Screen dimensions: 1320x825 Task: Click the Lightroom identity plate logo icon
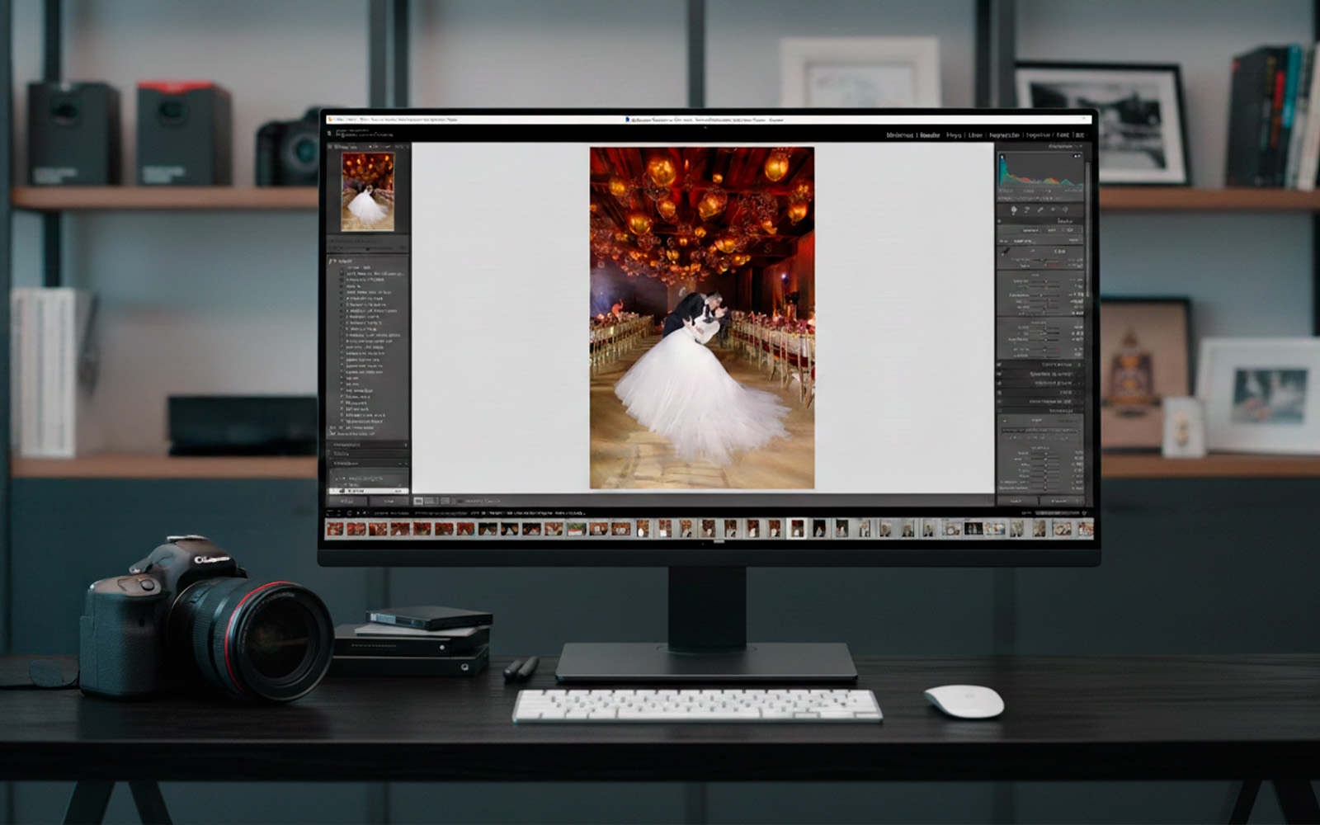tap(329, 132)
